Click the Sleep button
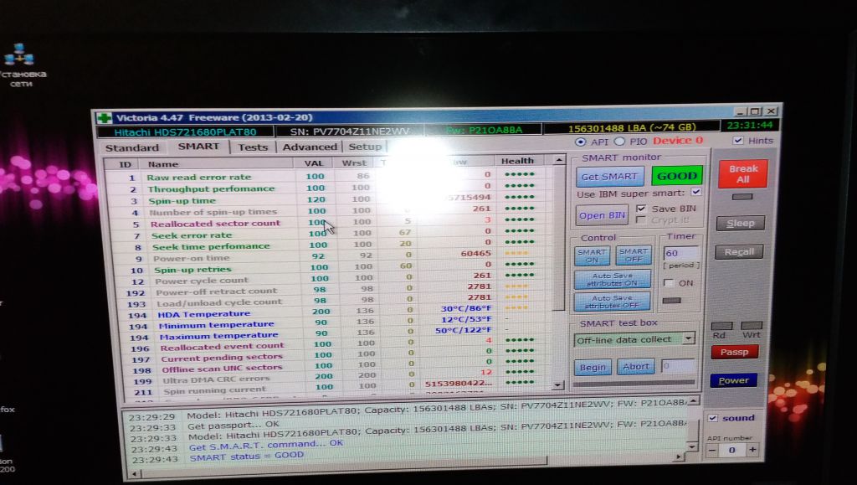857x485 pixels. (741, 223)
